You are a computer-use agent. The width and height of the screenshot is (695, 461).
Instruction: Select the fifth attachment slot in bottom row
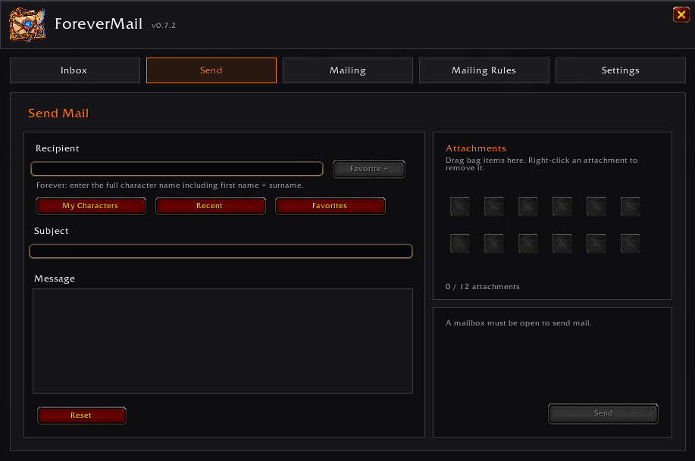(x=596, y=244)
